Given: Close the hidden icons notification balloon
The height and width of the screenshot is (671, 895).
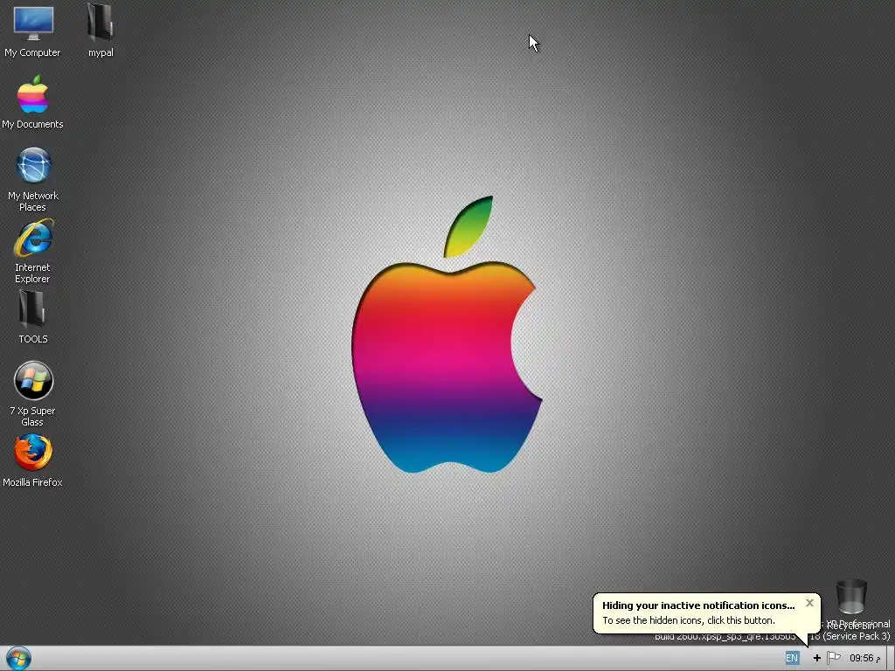Looking at the screenshot, I should [809, 603].
